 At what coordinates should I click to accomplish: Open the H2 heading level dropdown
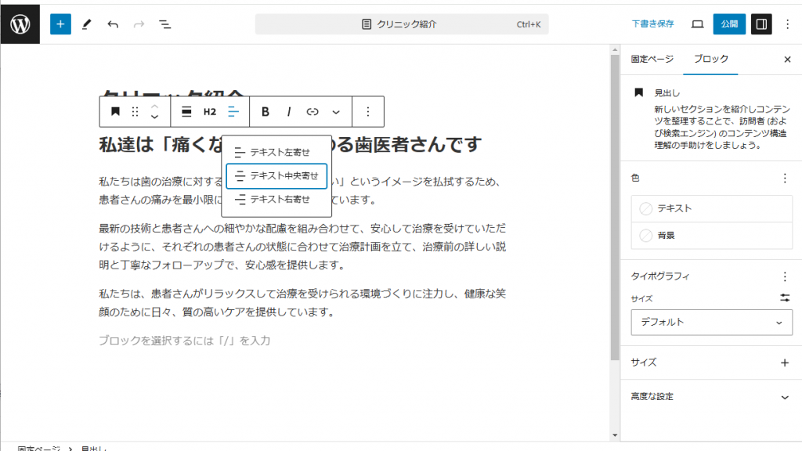pos(210,112)
